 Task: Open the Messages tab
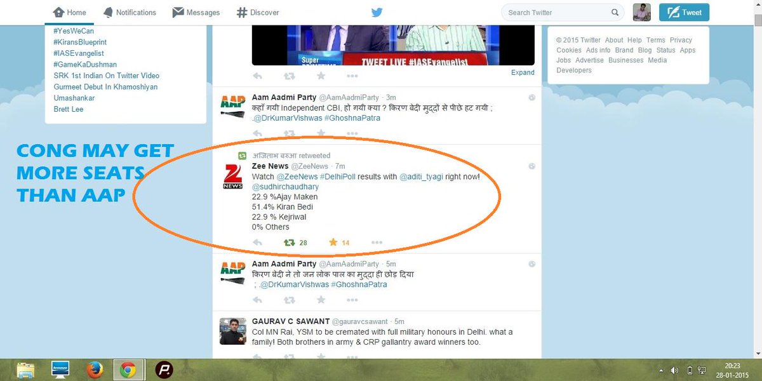tap(196, 13)
